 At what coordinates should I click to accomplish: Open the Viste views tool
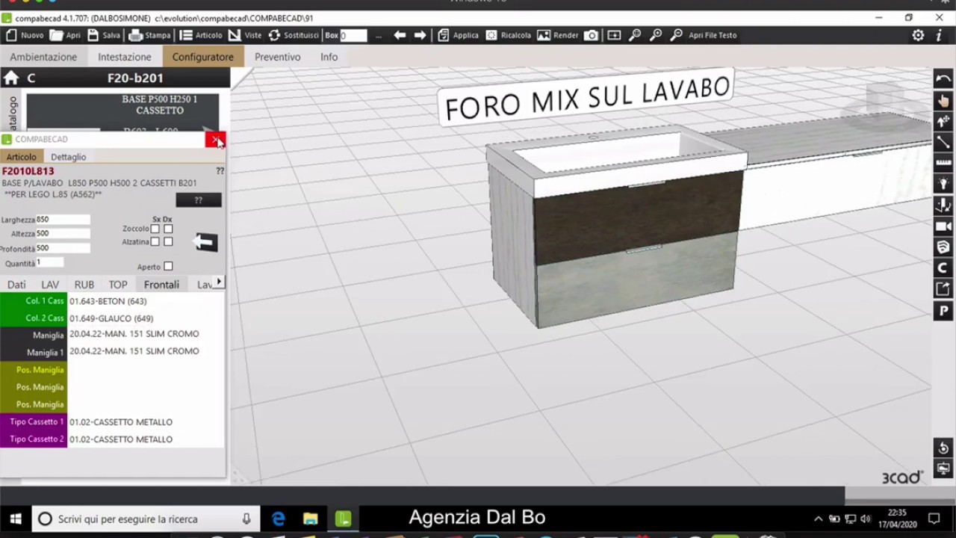245,35
